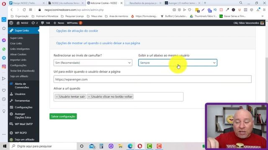This screenshot has width=268, height=150.
Task: Open 'Avenger Opções Extra' menu
Action: pos(23,116)
